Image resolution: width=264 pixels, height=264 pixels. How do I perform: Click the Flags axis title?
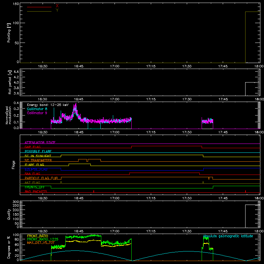click(x=14, y=165)
